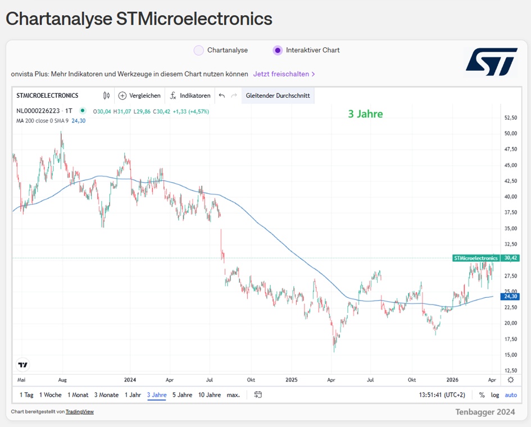Viewport: 531px width, 427px height.
Task: Open chart settings gear icon
Action: [511, 380]
